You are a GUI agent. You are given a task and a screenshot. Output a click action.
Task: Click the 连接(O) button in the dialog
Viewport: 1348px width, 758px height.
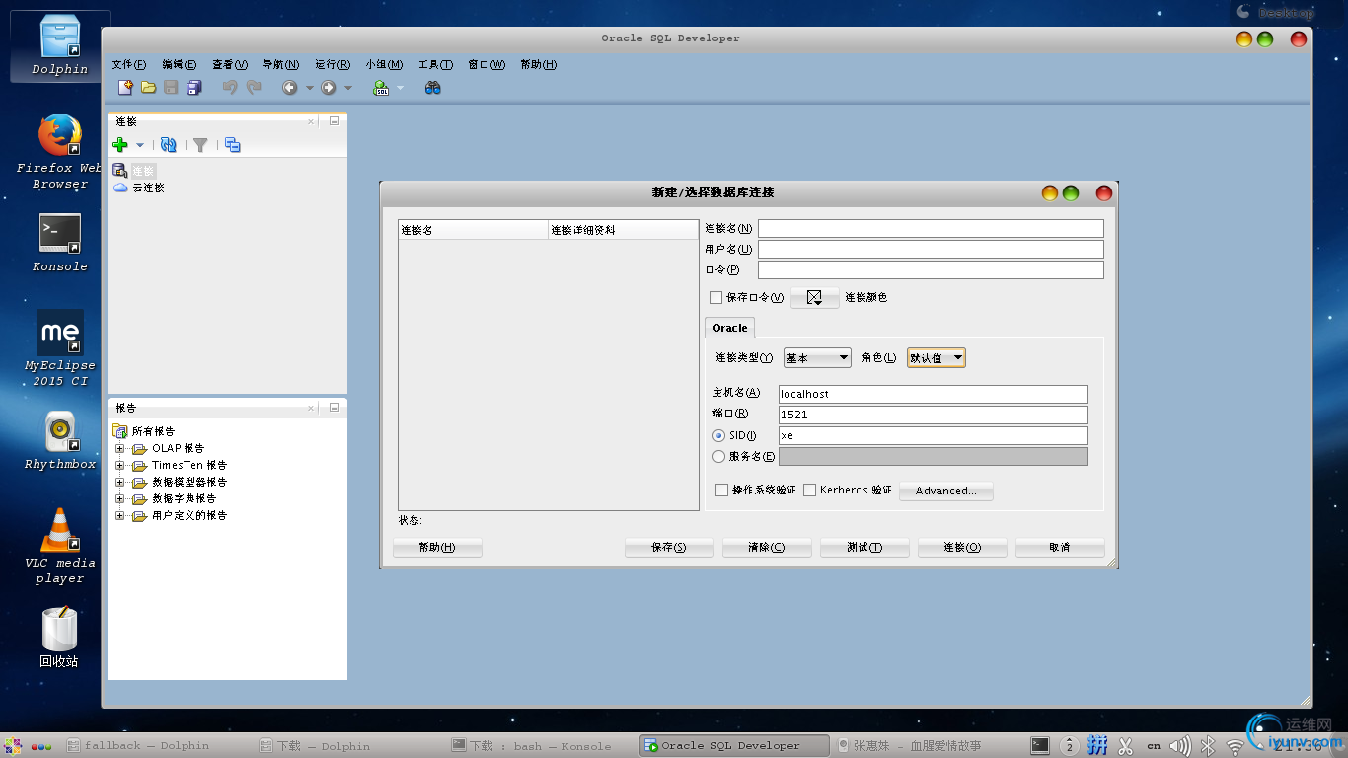962,547
